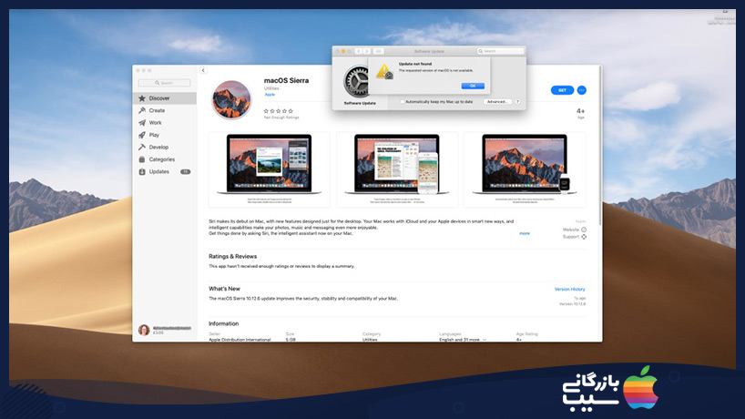Image resolution: width=745 pixels, height=419 pixels.
Task: Click the Update not found message title
Action: (x=415, y=64)
